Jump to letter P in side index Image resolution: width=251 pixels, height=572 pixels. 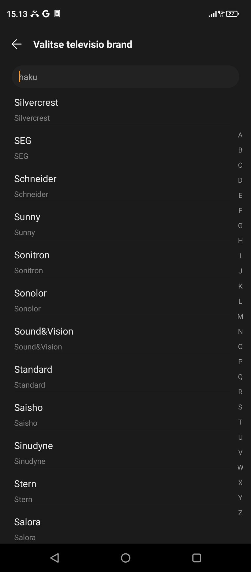point(240,362)
